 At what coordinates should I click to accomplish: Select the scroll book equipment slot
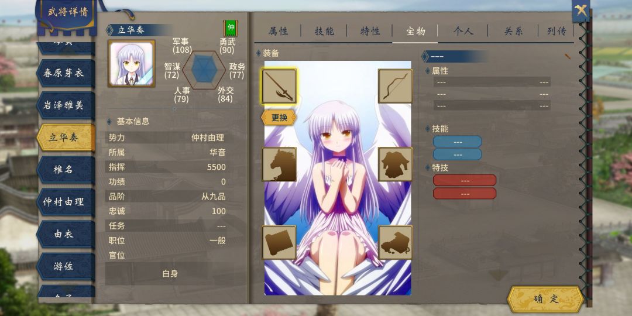coord(279,242)
